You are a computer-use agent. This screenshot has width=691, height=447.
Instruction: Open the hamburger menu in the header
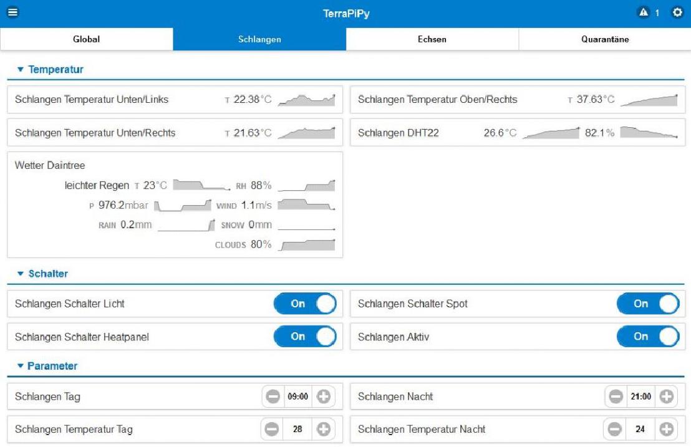(x=12, y=12)
